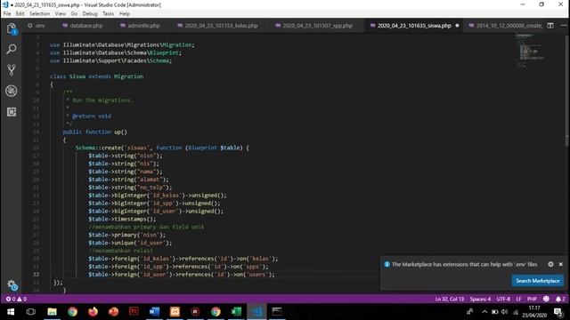Open the Source Control view
This screenshot has height=320, width=570.
point(12,69)
